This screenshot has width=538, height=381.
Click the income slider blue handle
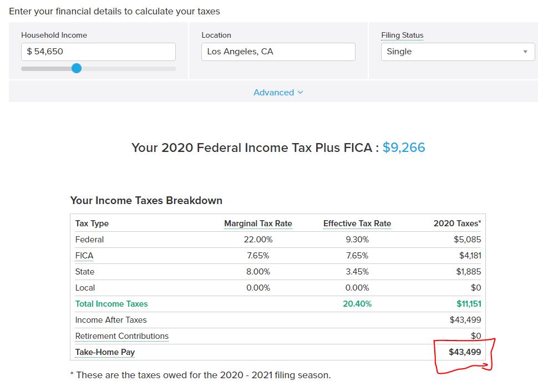[77, 68]
